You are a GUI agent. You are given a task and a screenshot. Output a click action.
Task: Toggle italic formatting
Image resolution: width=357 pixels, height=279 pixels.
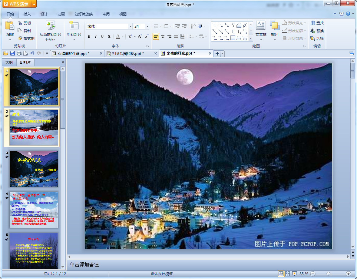tap(96, 36)
